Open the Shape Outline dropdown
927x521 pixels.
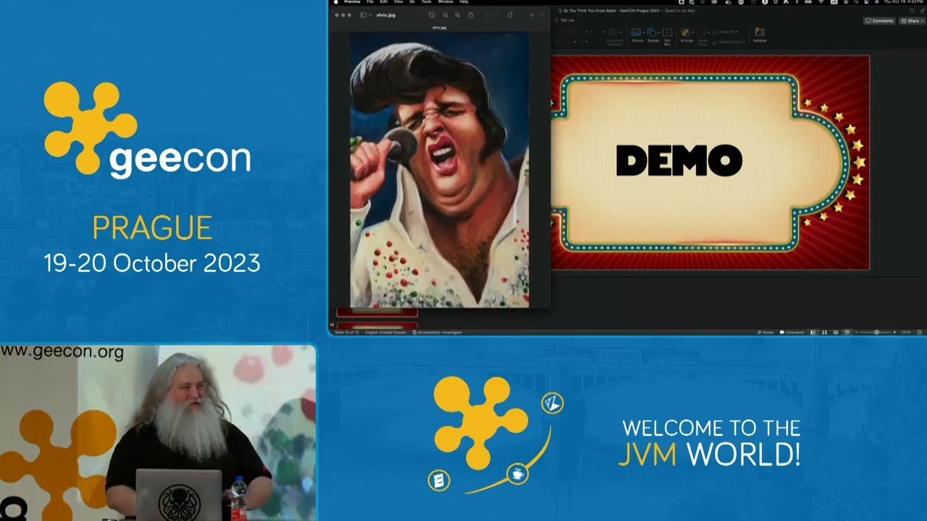click(727, 42)
